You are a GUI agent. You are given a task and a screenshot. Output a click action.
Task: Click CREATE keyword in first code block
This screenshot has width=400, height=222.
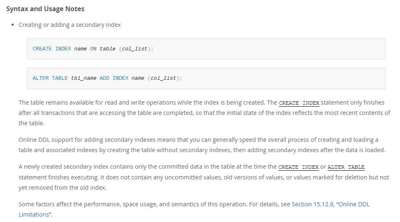[x=42, y=49]
